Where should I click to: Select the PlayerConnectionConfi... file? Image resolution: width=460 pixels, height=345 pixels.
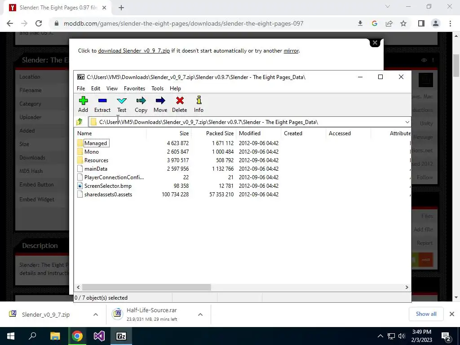click(x=114, y=177)
